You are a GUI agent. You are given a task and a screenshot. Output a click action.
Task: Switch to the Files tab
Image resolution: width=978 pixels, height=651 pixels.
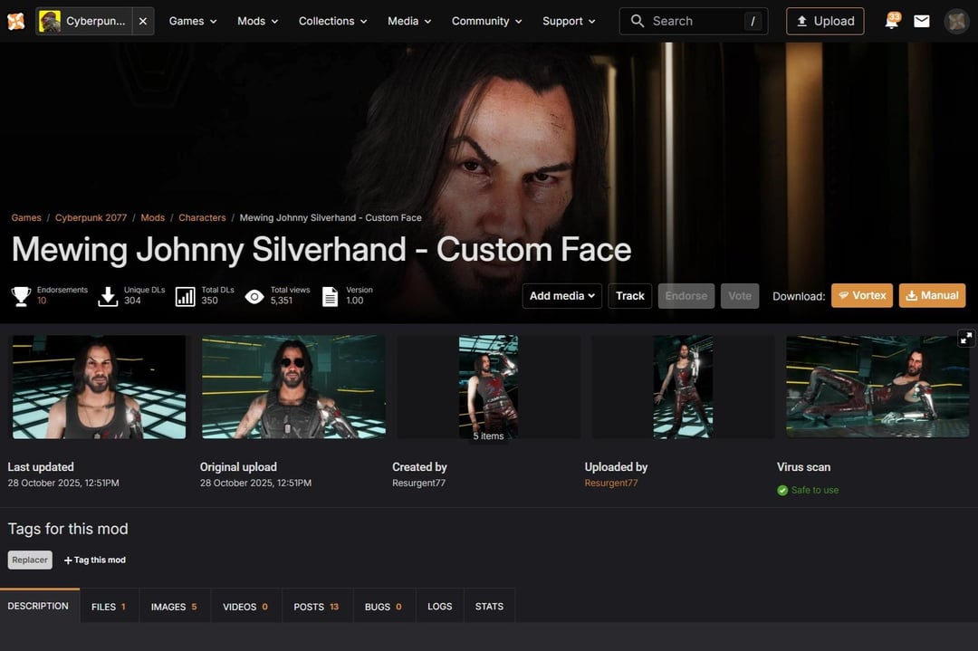(109, 606)
